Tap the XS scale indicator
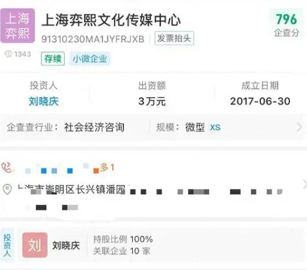Screen dimensions: 307x270 (x=215, y=128)
